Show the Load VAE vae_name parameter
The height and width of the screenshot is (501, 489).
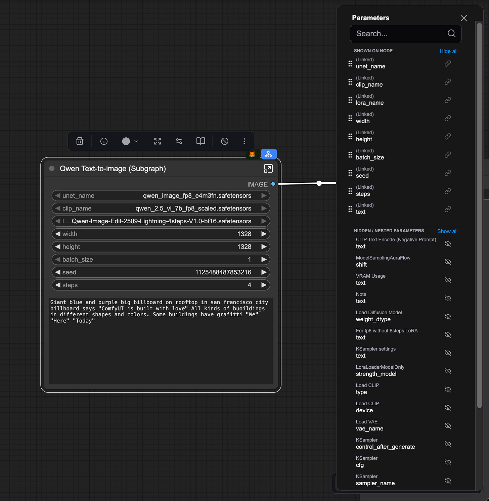[448, 425]
